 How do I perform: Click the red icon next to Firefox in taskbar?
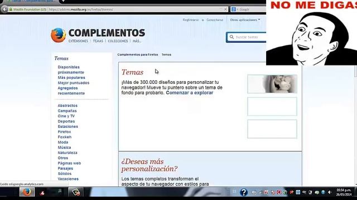point(42,193)
